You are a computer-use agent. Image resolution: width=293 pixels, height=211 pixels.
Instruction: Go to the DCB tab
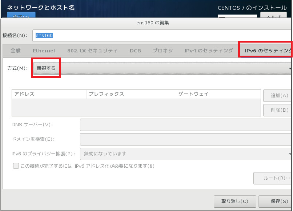click(x=135, y=51)
